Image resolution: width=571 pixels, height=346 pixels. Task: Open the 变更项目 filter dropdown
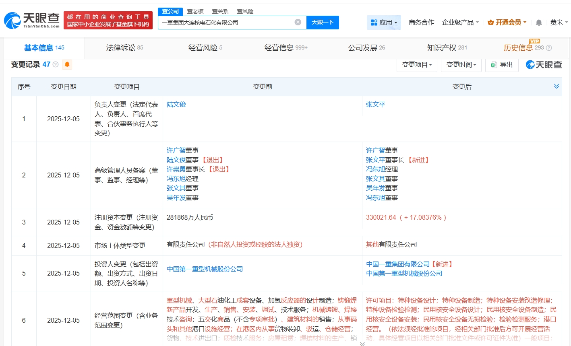coord(417,64)
